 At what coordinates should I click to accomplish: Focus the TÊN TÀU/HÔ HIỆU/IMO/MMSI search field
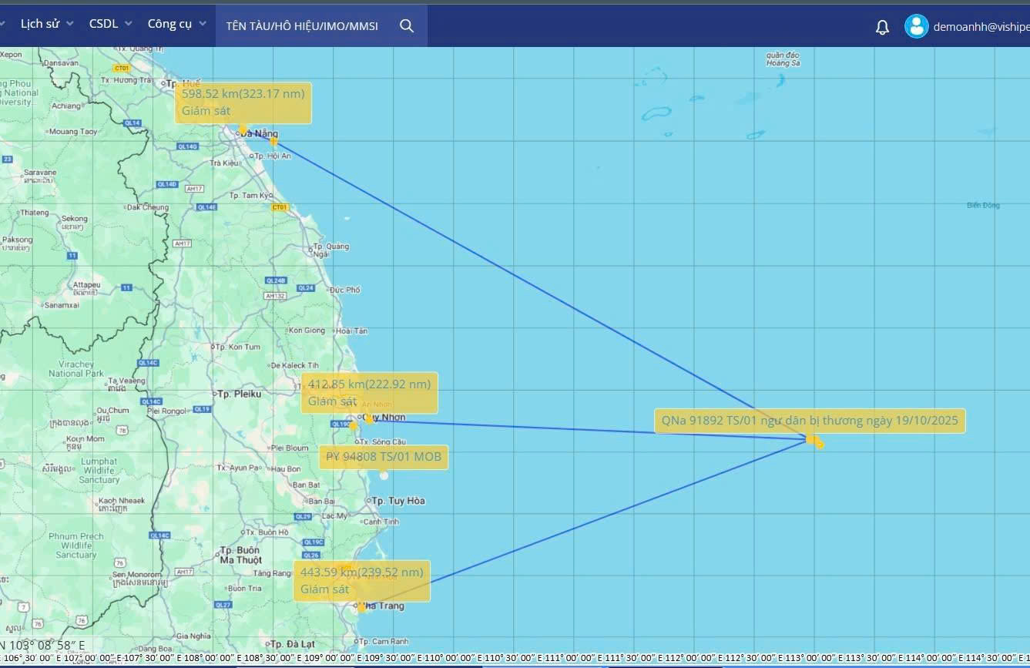coord(302,26)
